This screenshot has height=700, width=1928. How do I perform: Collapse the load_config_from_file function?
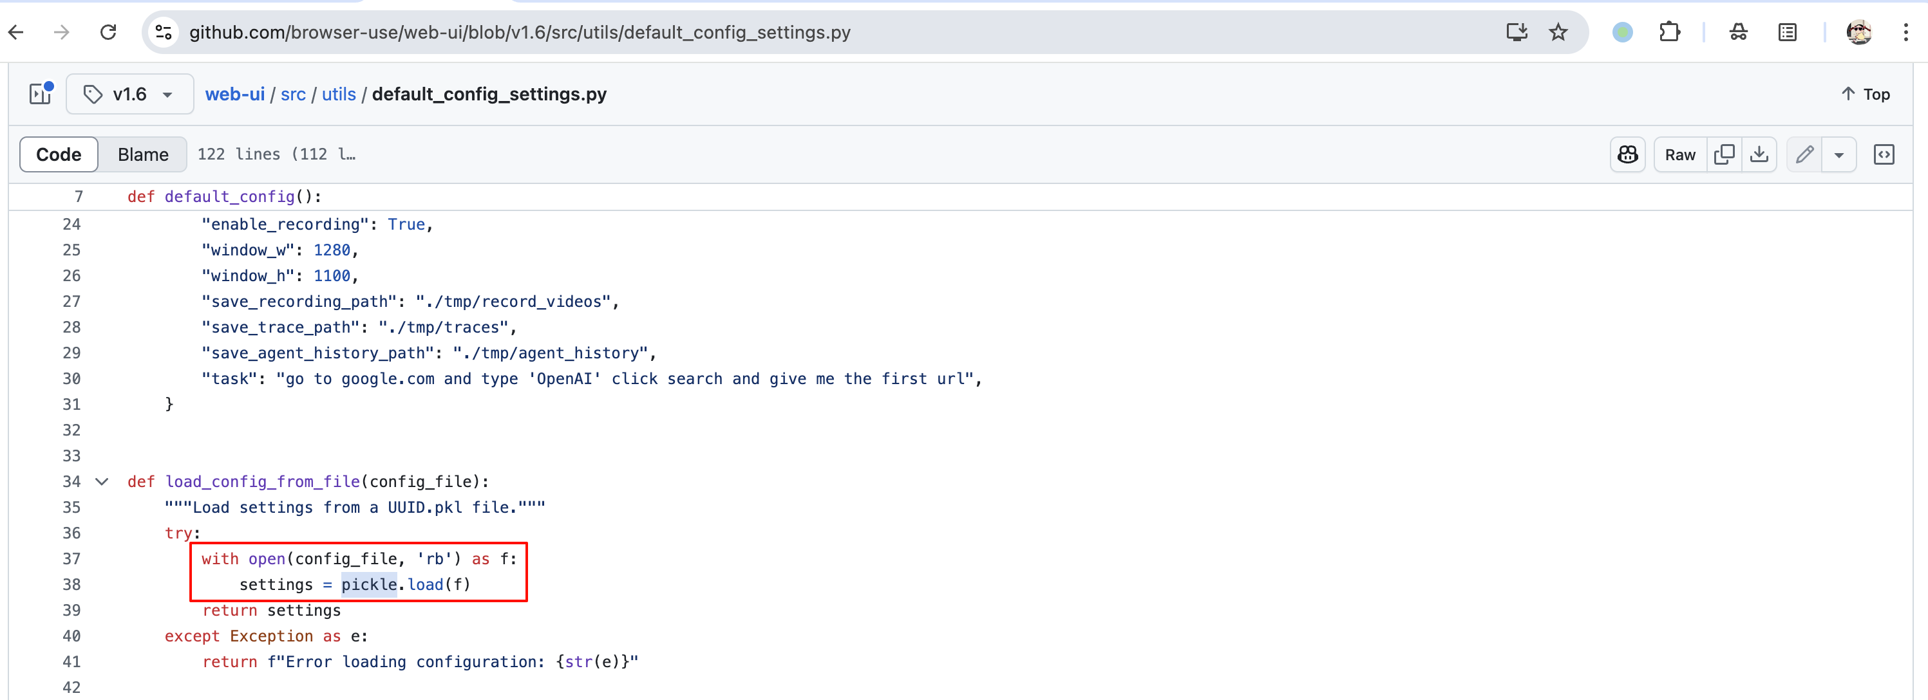102,482
